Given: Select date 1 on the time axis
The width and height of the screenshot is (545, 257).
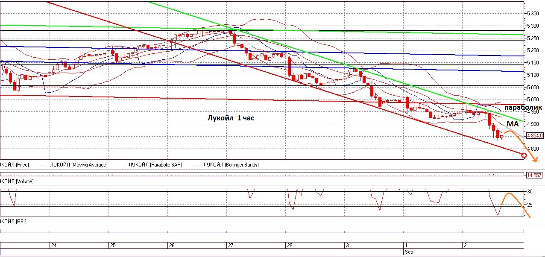Looking at the screenshot, I should coord(406,245).
